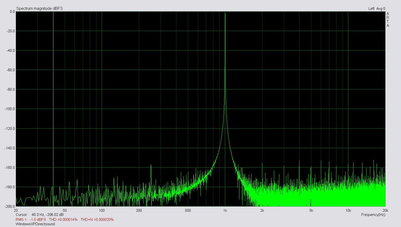Click the "1k" frequency axis label
This screenshot has width=401, height=227.
tap(225, 210)
